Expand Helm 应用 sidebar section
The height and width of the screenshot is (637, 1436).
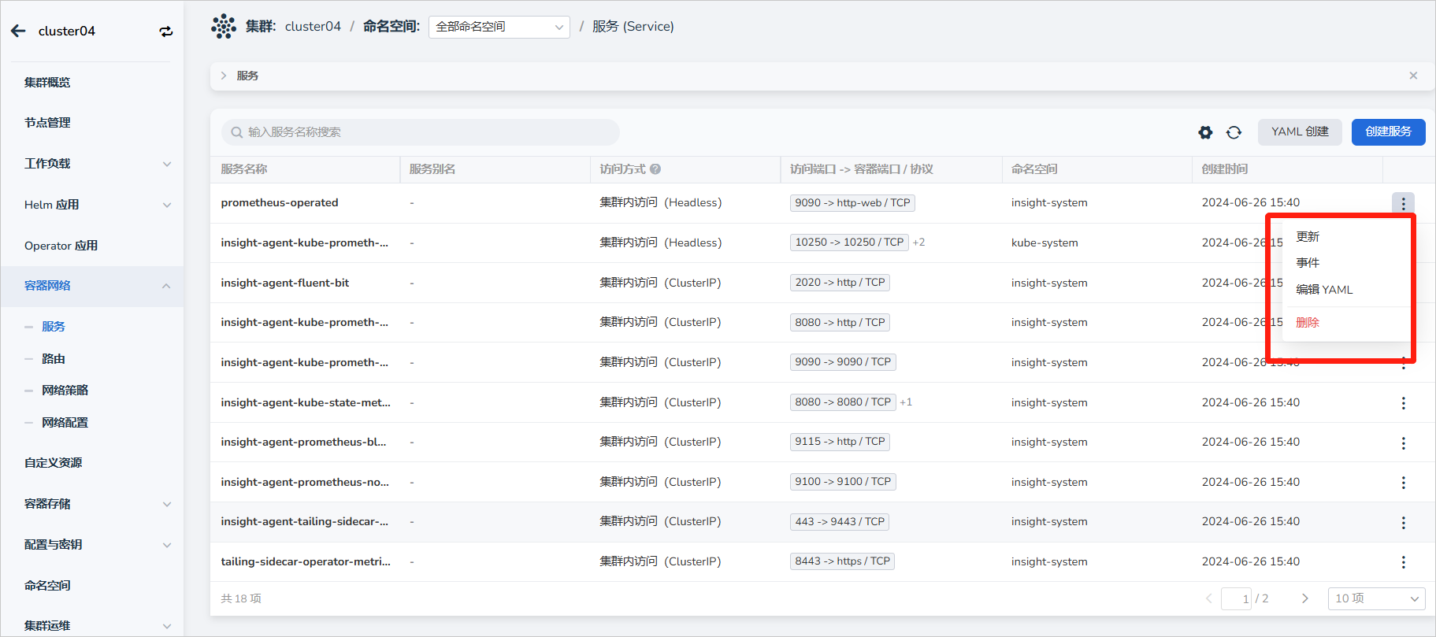click(x=166, y=205)
